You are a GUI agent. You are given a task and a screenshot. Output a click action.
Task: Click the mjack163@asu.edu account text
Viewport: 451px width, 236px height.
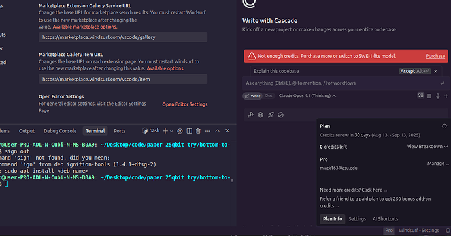[x=339, y=168]
